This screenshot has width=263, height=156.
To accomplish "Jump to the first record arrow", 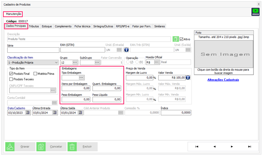I will 197,147.
